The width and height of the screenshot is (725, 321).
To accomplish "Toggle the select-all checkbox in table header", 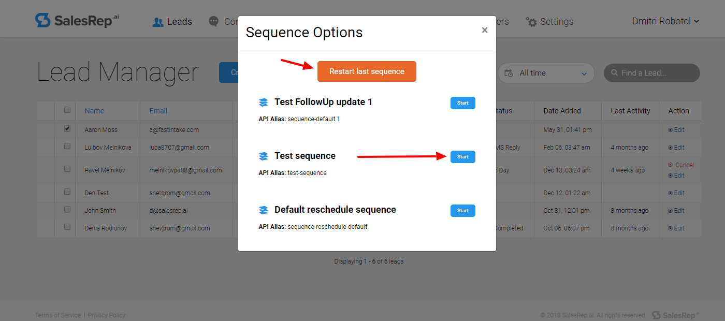I will point(67,110).
